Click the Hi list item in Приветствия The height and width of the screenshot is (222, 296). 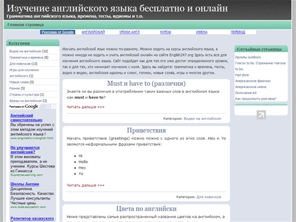point(81,156)
